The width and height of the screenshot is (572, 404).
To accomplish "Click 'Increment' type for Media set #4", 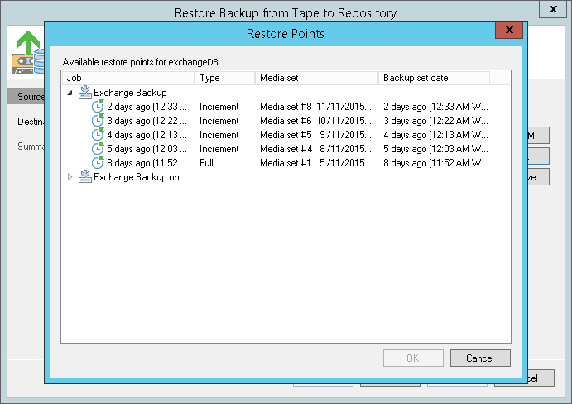I will [x=219, y=149].
